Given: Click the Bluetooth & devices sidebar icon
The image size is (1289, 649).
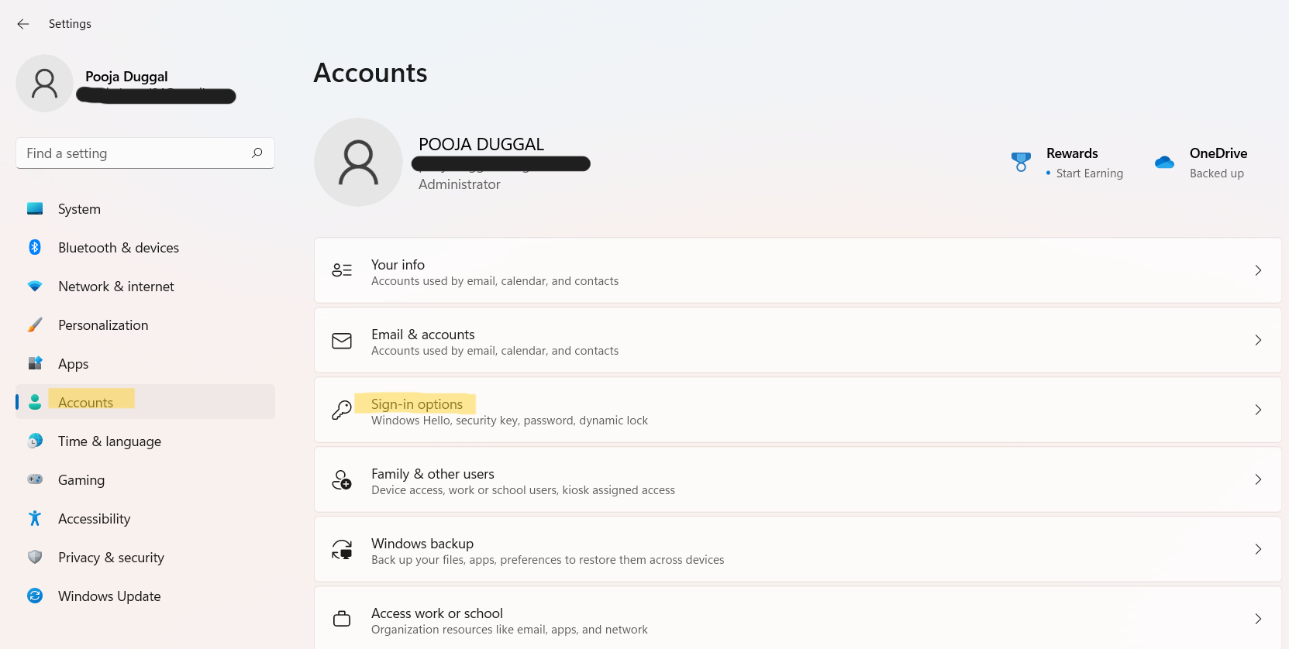Looking at the screenshot, I should pyautogui.click(x=35, y=247).
